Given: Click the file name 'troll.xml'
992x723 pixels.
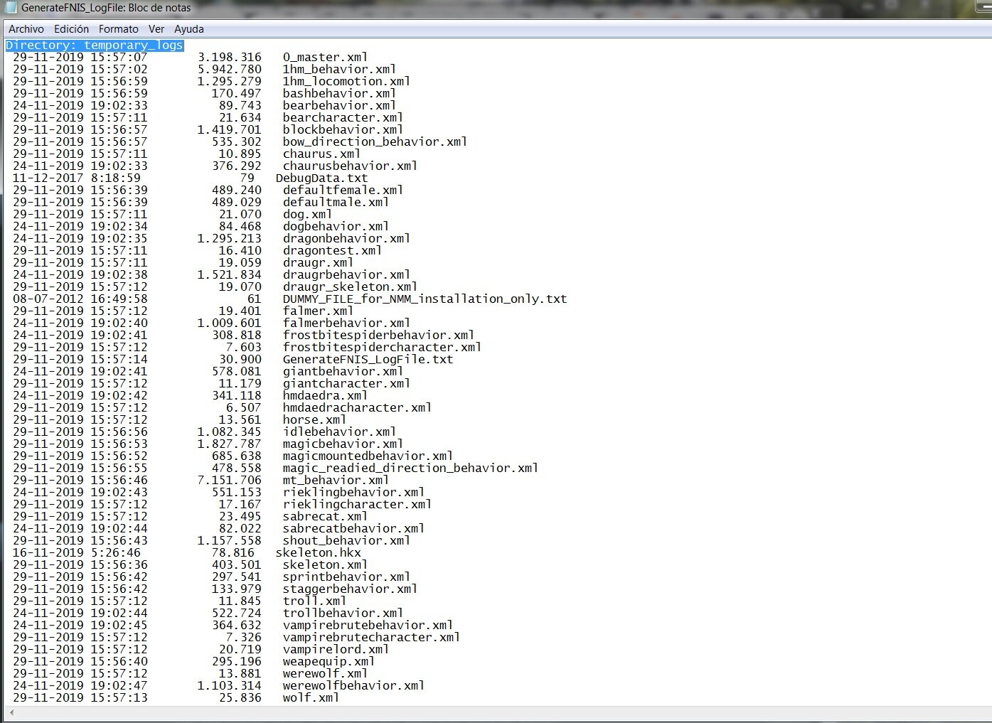Looking at the screenshot, I should [x=314, y=601].
